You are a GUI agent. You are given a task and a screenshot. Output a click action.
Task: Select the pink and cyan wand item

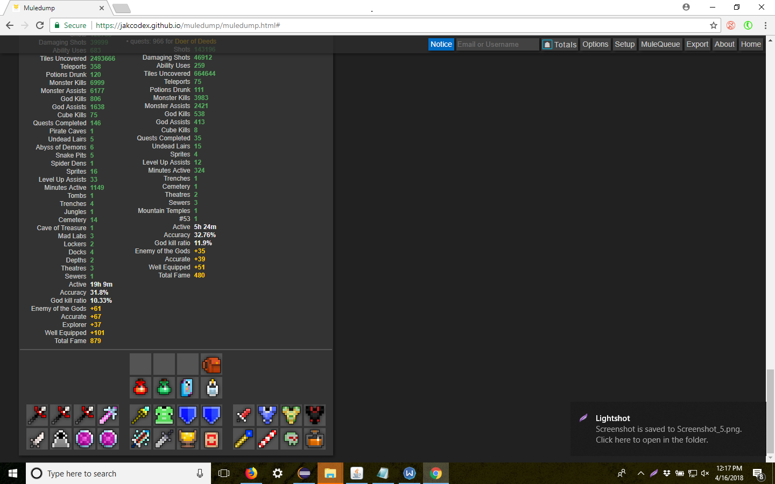point(108,415)
